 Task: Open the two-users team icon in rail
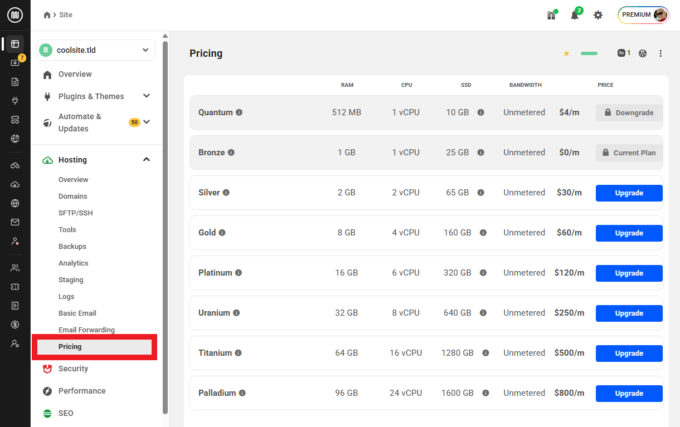pyautogui.click(x=15, y=268)
